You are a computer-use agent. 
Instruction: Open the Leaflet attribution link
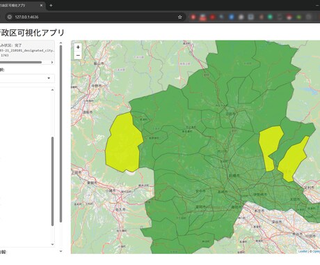303,251
